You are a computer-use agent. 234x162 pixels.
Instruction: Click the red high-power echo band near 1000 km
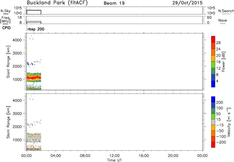[34, 77]
